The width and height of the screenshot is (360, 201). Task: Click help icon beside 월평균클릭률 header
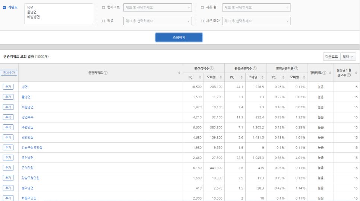point(296,68)
